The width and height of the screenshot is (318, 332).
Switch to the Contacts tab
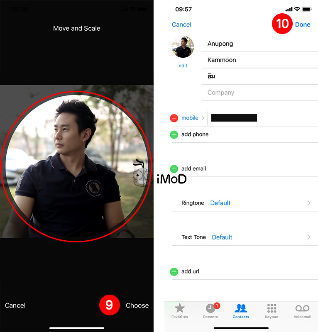(241, 311)
